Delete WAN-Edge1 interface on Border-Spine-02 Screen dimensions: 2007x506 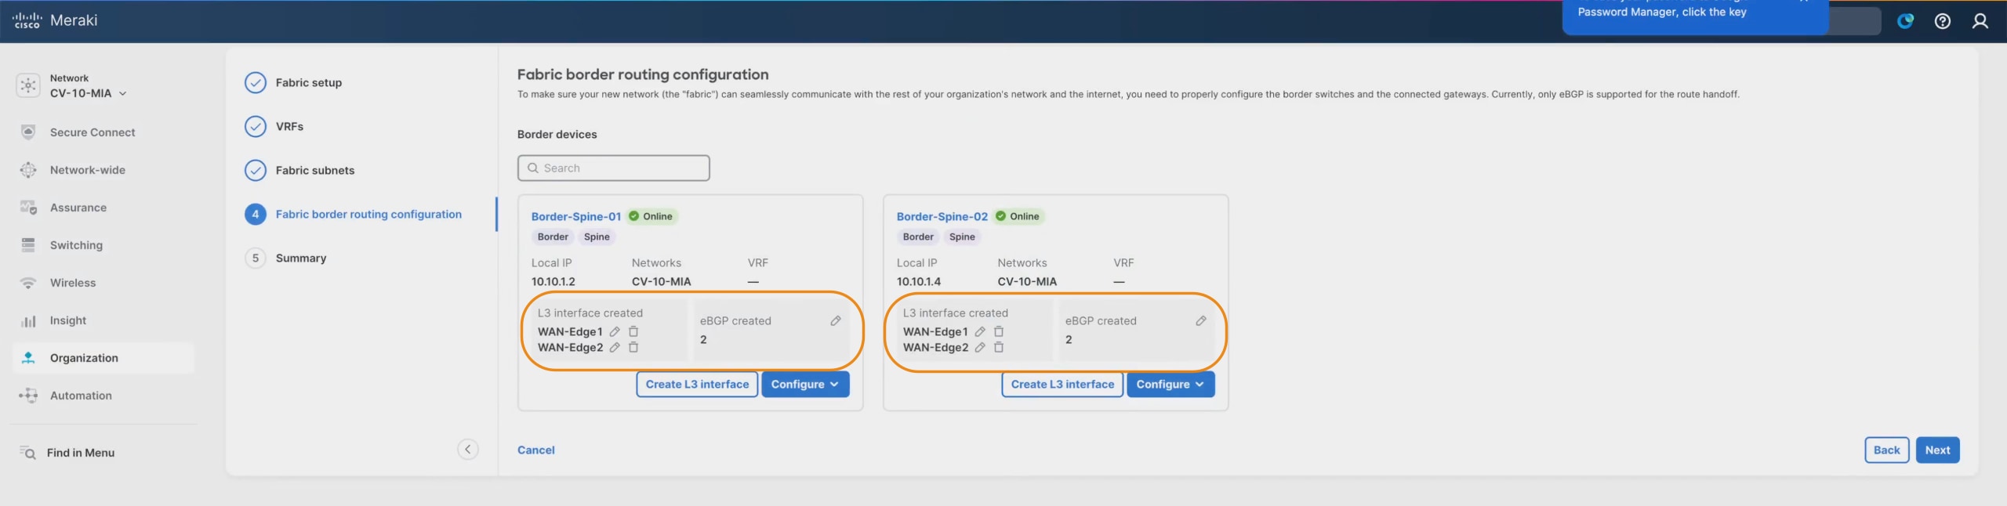(x=999, y=331)
